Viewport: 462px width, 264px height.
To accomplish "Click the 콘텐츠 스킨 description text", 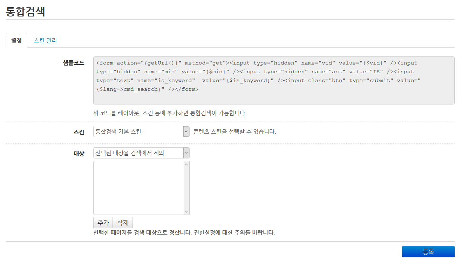I will tap(231, 131).
